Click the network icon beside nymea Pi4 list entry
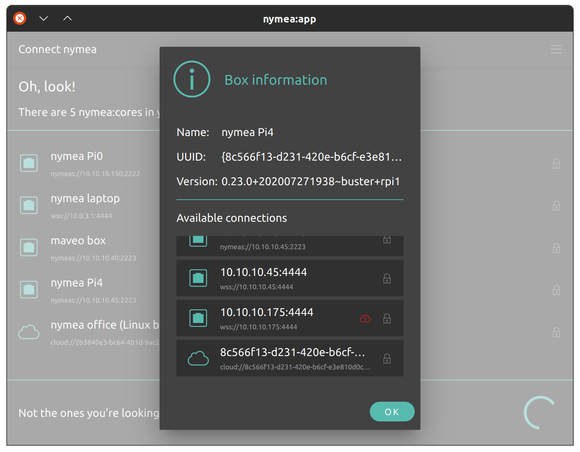 29,290
